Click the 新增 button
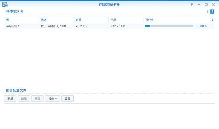Screen dimensions: 219x129 pyautogui.click(x=10, y=99)
